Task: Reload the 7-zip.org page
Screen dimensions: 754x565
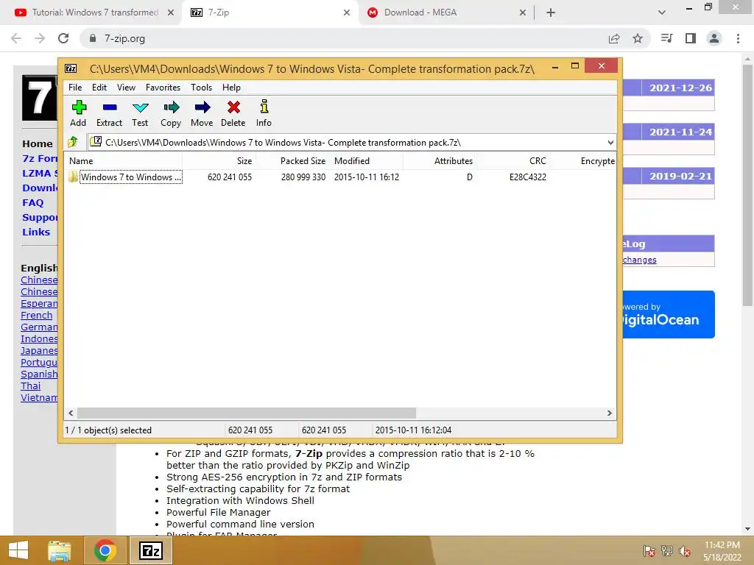Action: (x=63, y=38)
